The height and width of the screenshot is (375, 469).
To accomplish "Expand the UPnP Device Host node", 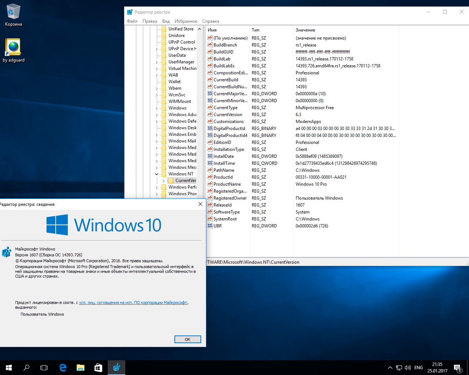I will tap(157, 49).
